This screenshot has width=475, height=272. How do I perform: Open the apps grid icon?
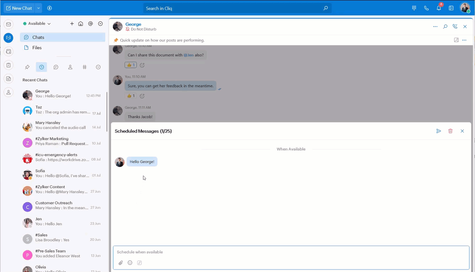(414, 8)
